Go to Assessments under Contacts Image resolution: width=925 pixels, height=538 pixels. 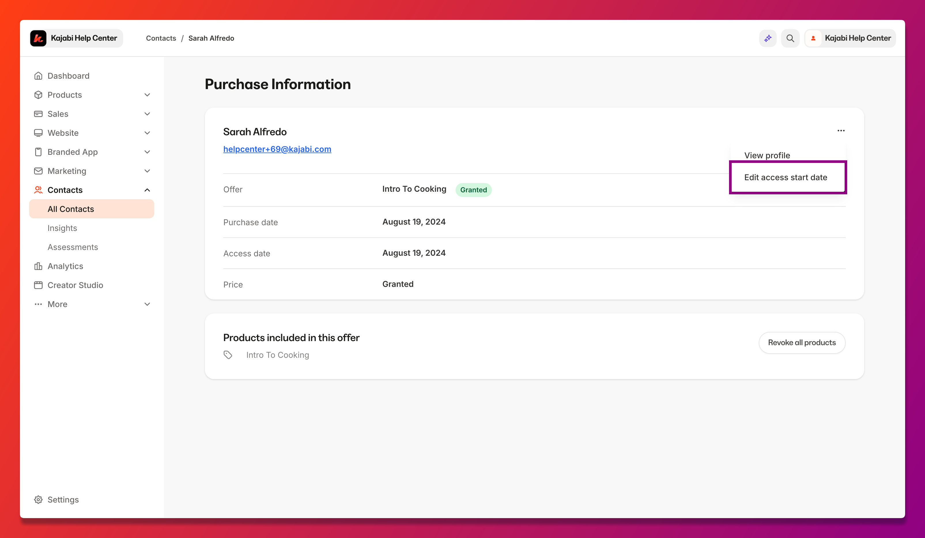pos(73,247)
